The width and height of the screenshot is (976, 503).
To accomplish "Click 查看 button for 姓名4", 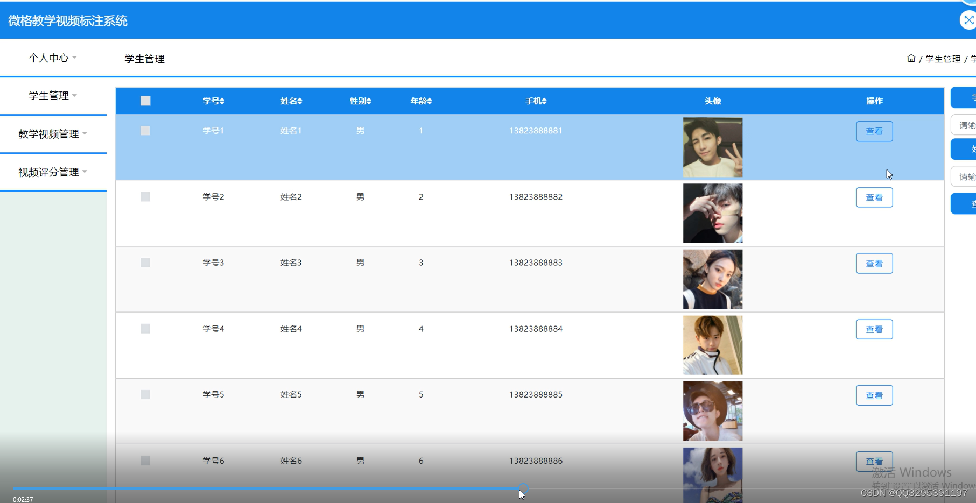I will click(874, 329).
